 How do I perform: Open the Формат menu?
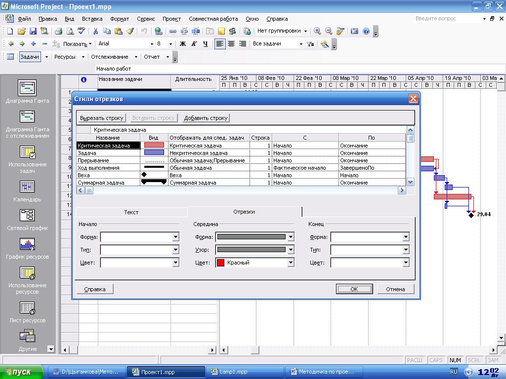(120, 19)
